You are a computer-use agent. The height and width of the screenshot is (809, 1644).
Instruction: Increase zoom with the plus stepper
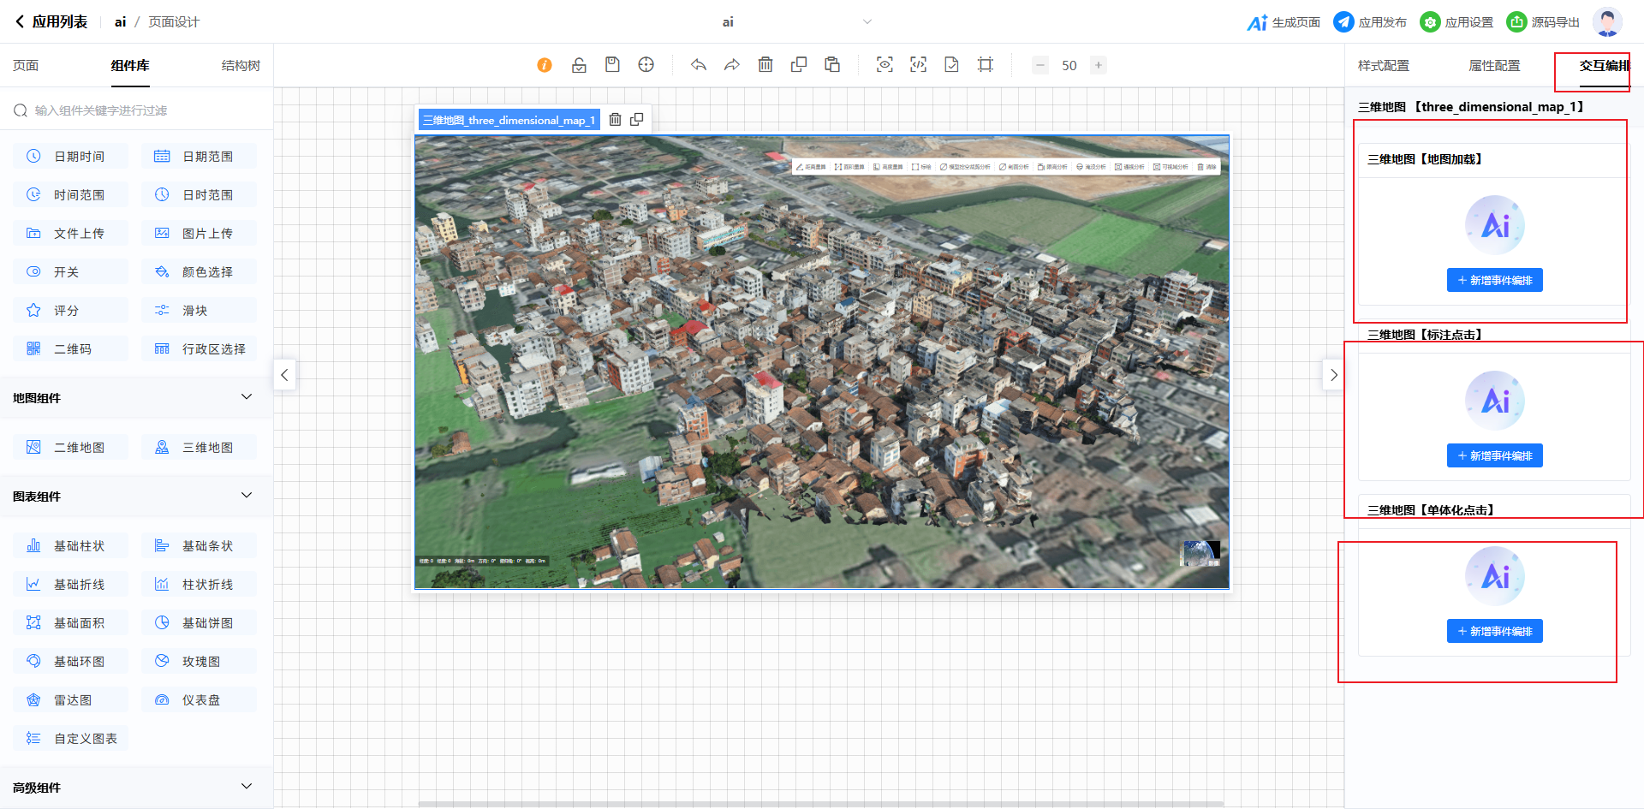coord(1099,65)
